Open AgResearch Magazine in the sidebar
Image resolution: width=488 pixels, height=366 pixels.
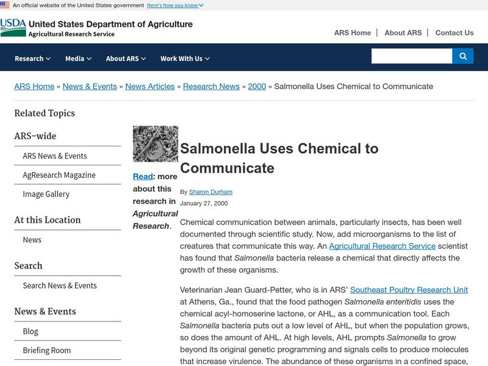click(x=59, y=175)
